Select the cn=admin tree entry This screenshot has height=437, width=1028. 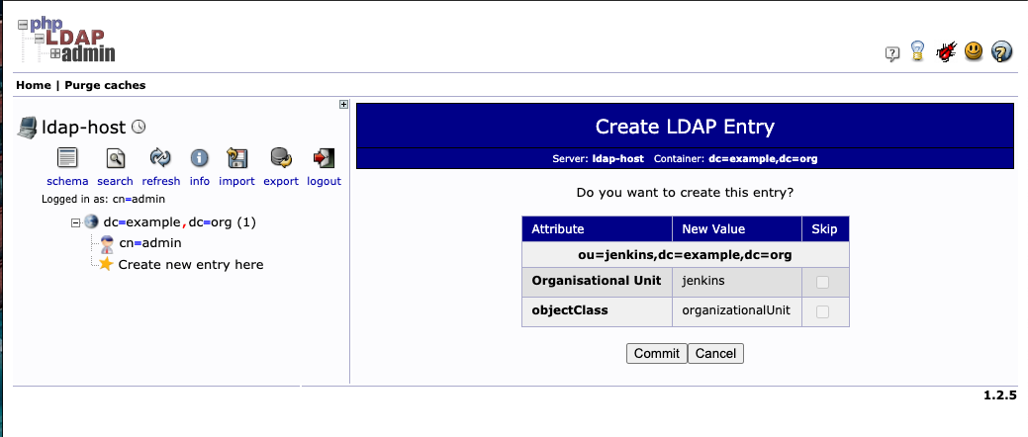click(x=149, y=242)
